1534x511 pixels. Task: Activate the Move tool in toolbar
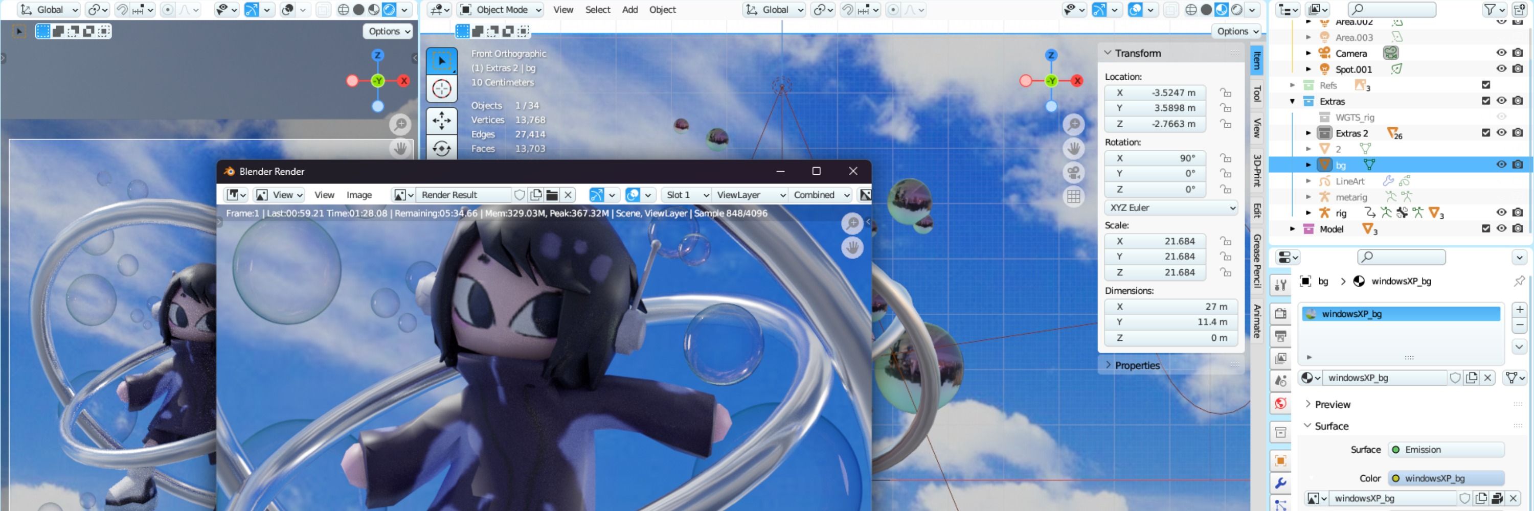(441, 121)
